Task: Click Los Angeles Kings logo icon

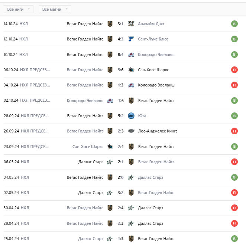Action: pyautogui.click(x=131, y=131)
